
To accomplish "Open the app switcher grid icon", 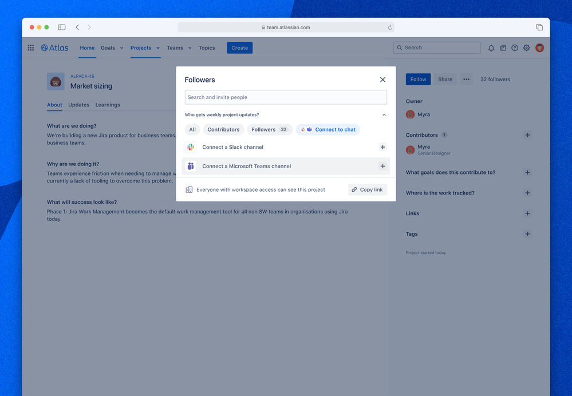I will pos(31,47).
